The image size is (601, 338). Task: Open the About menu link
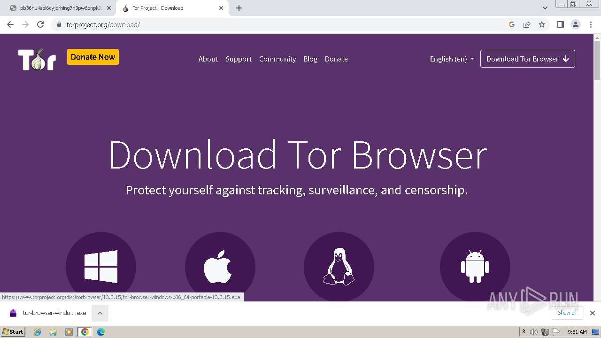pyautogui.click(x=208, y=59)
